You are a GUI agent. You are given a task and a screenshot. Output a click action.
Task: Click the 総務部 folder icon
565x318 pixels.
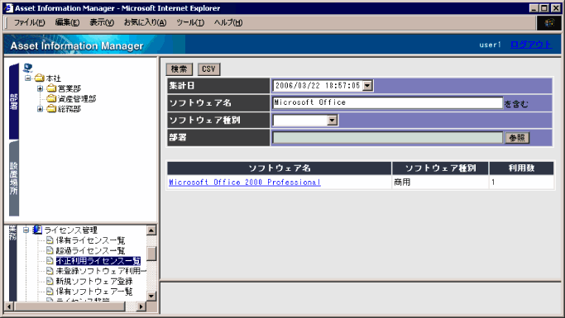(51, 109)
